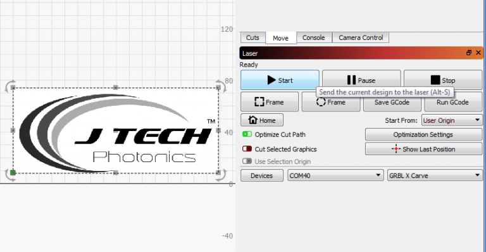The height and width of the screenshot is (252, 486).
Task: Click the bottom-center resize handle
Action: 116,173
